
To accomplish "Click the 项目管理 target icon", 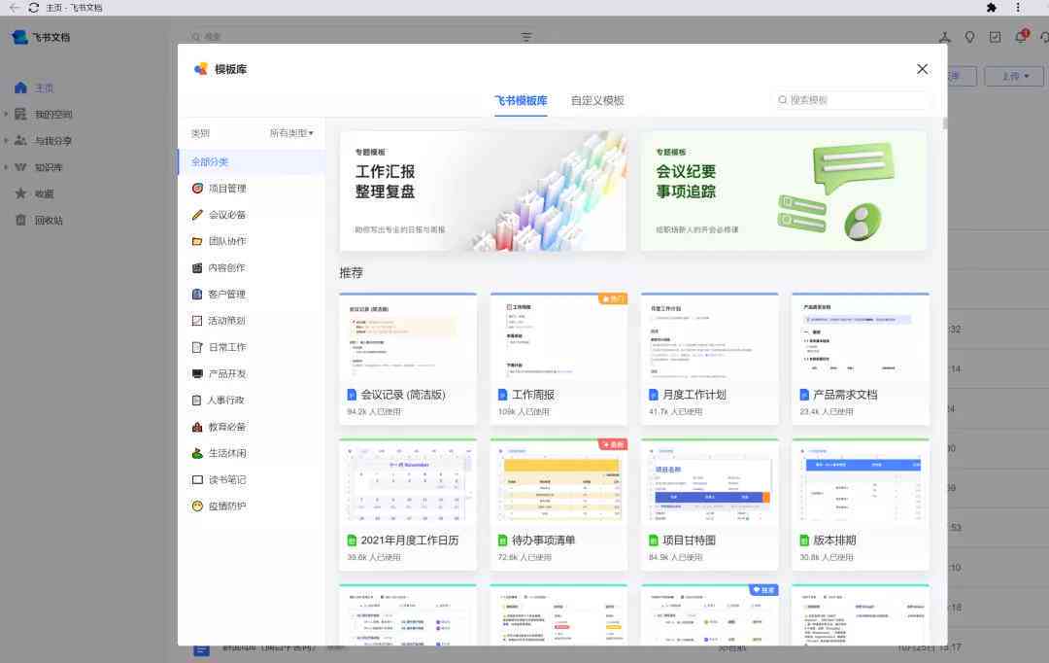I will (197, 189).
